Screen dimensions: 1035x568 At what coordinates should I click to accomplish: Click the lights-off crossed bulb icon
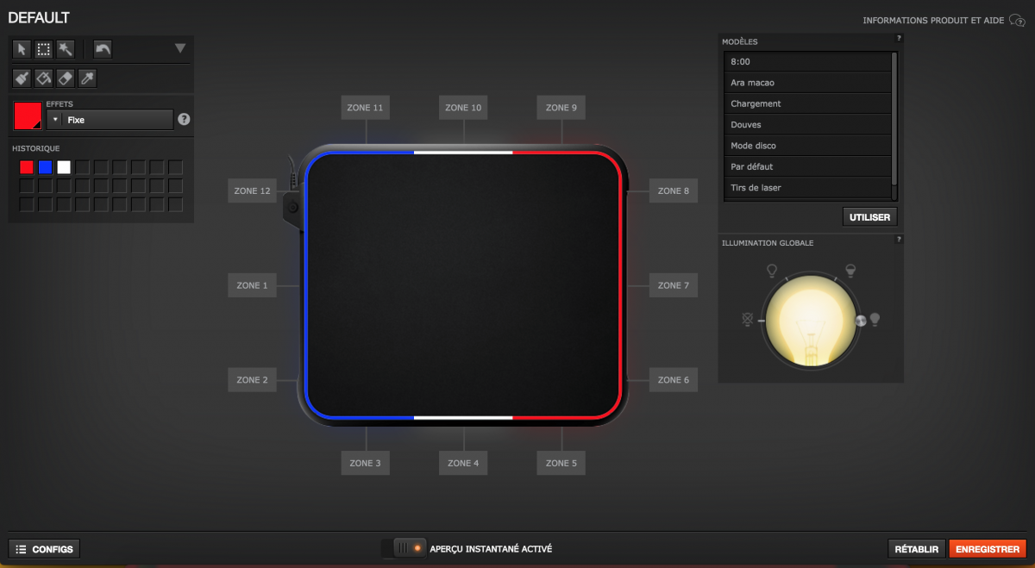747,320
